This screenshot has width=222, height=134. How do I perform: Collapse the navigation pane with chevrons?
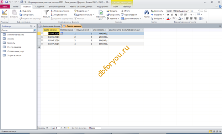[x=35, y=26]
